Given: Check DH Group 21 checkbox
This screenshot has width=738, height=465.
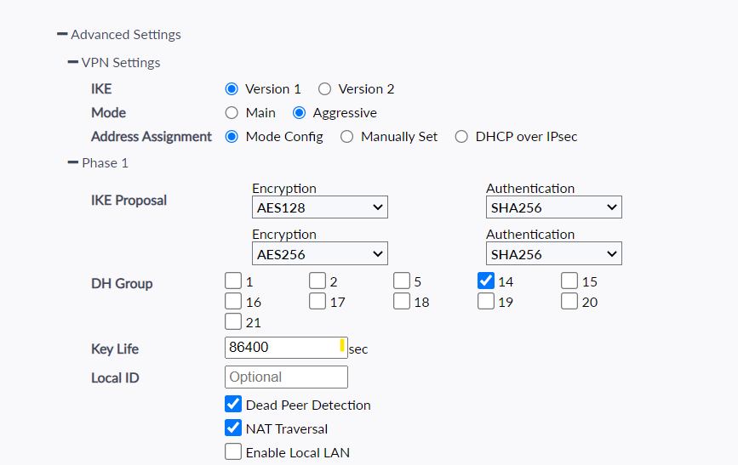Looking at the screenshot, I should coord(233,321).
